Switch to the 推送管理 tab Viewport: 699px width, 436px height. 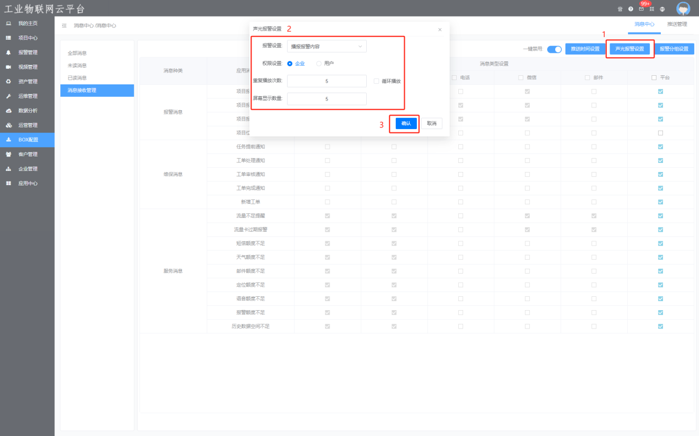coord(677,24)
